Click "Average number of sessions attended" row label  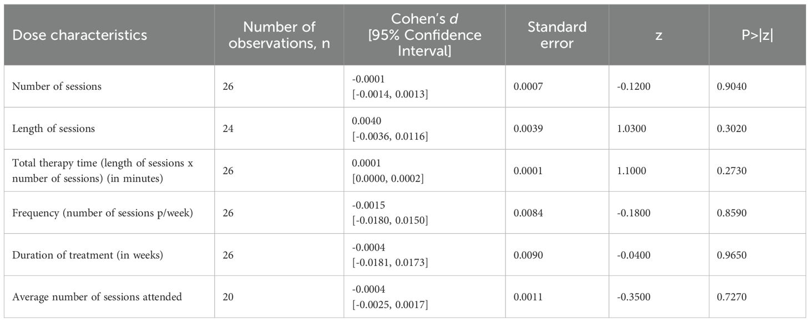pos(97,297)
